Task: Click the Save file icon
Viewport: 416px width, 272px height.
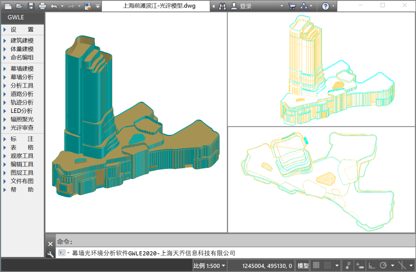Action: pyautogui.click(x=31, y=6)
